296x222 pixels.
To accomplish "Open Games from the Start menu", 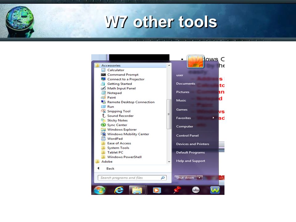I will coord(182,109).
